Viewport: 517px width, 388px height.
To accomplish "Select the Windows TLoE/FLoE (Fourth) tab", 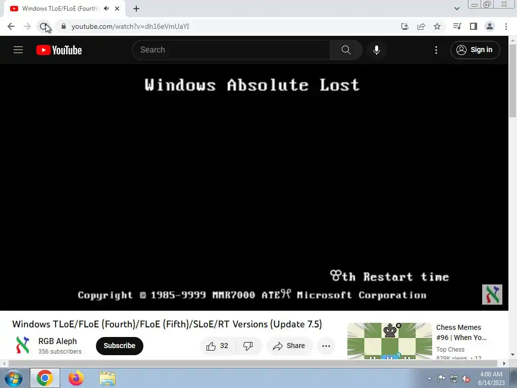I will [60, 9].
